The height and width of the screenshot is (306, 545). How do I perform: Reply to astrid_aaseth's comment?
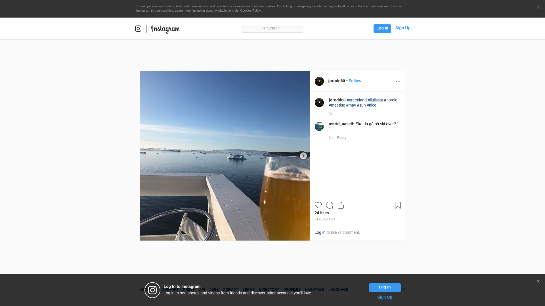click(x=341, y=138)
